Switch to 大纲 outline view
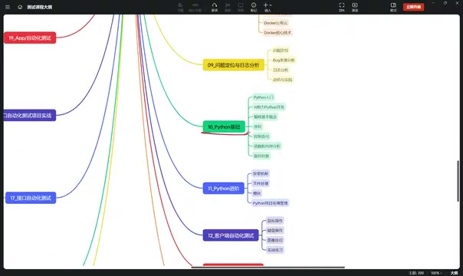The image size is (463, 276). (454, 273)
